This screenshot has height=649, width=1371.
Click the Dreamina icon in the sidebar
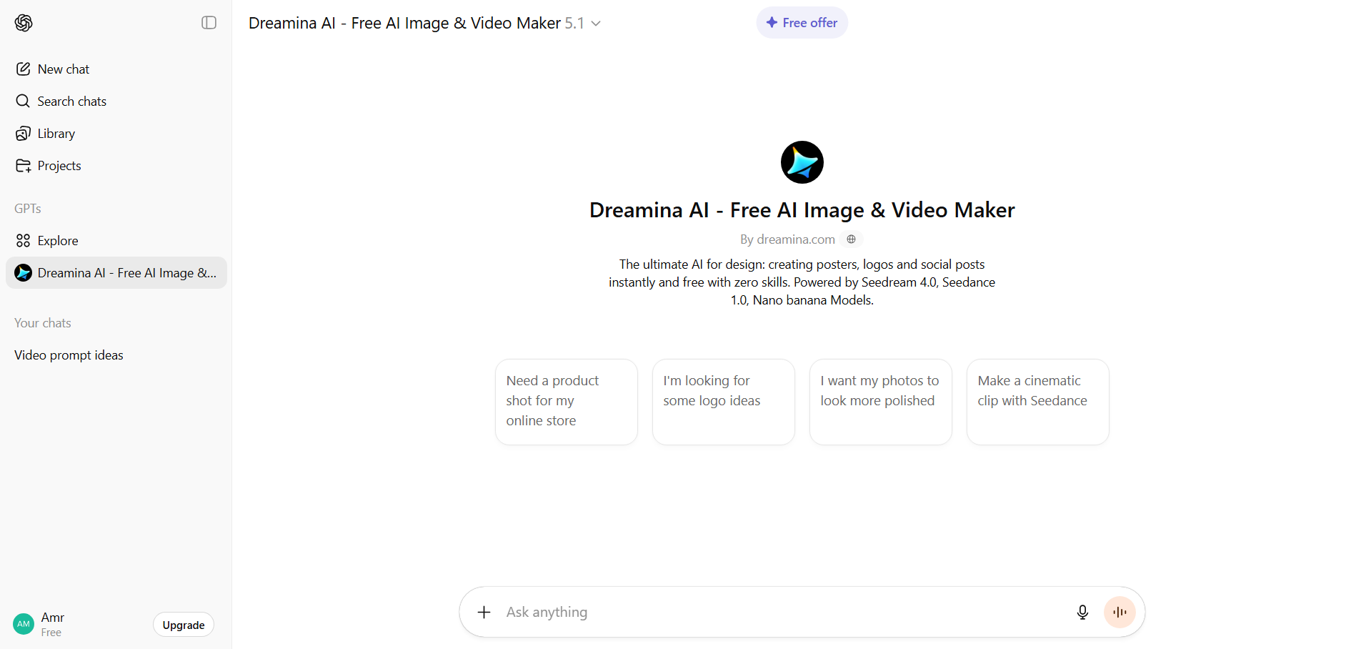point(24,272)
